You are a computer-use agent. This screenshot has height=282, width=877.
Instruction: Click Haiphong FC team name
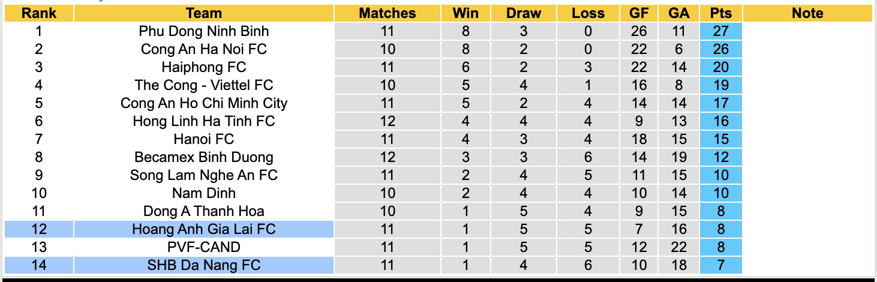point(203,67)
